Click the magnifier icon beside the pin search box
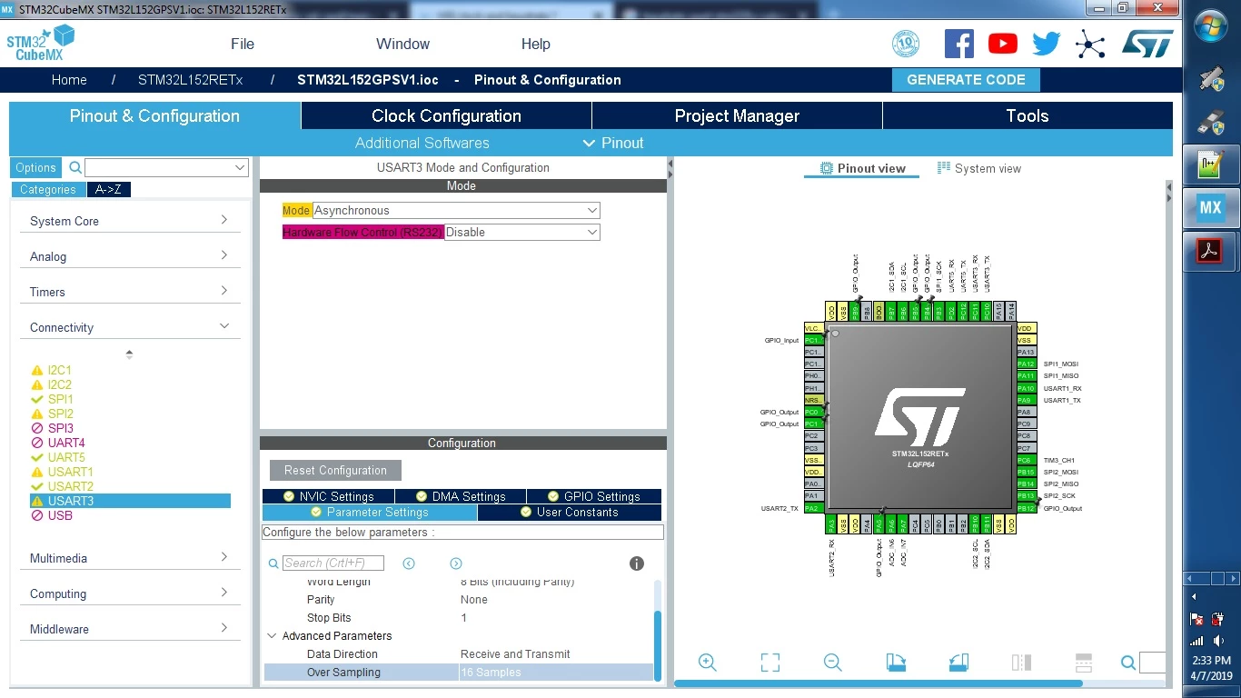Screen dimensions: 1241x698 1128,663
